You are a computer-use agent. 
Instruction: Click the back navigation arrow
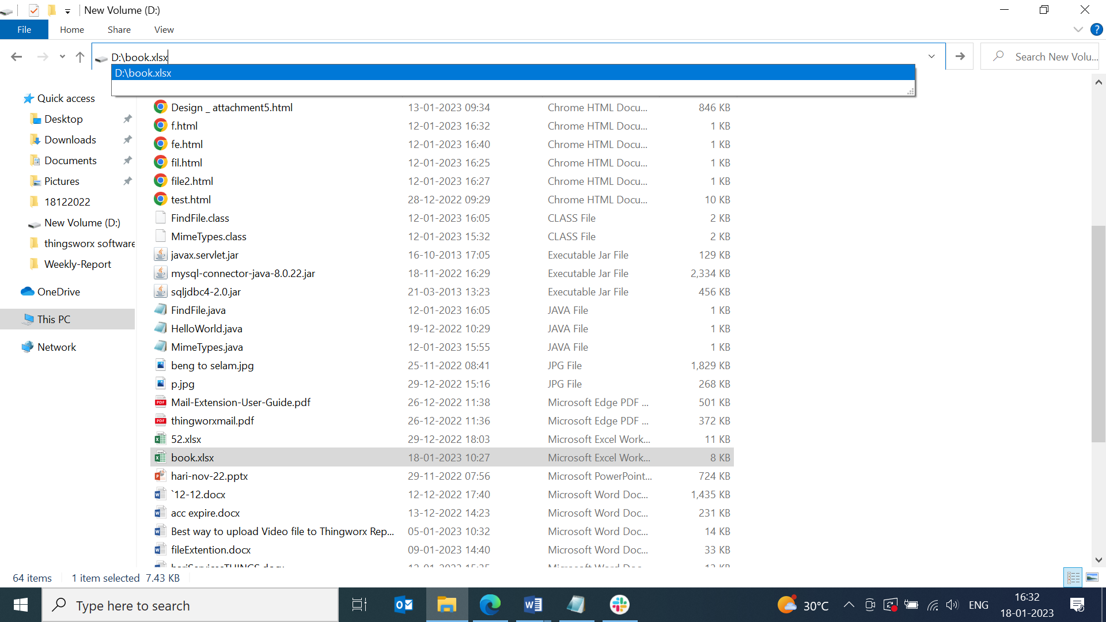16,56
